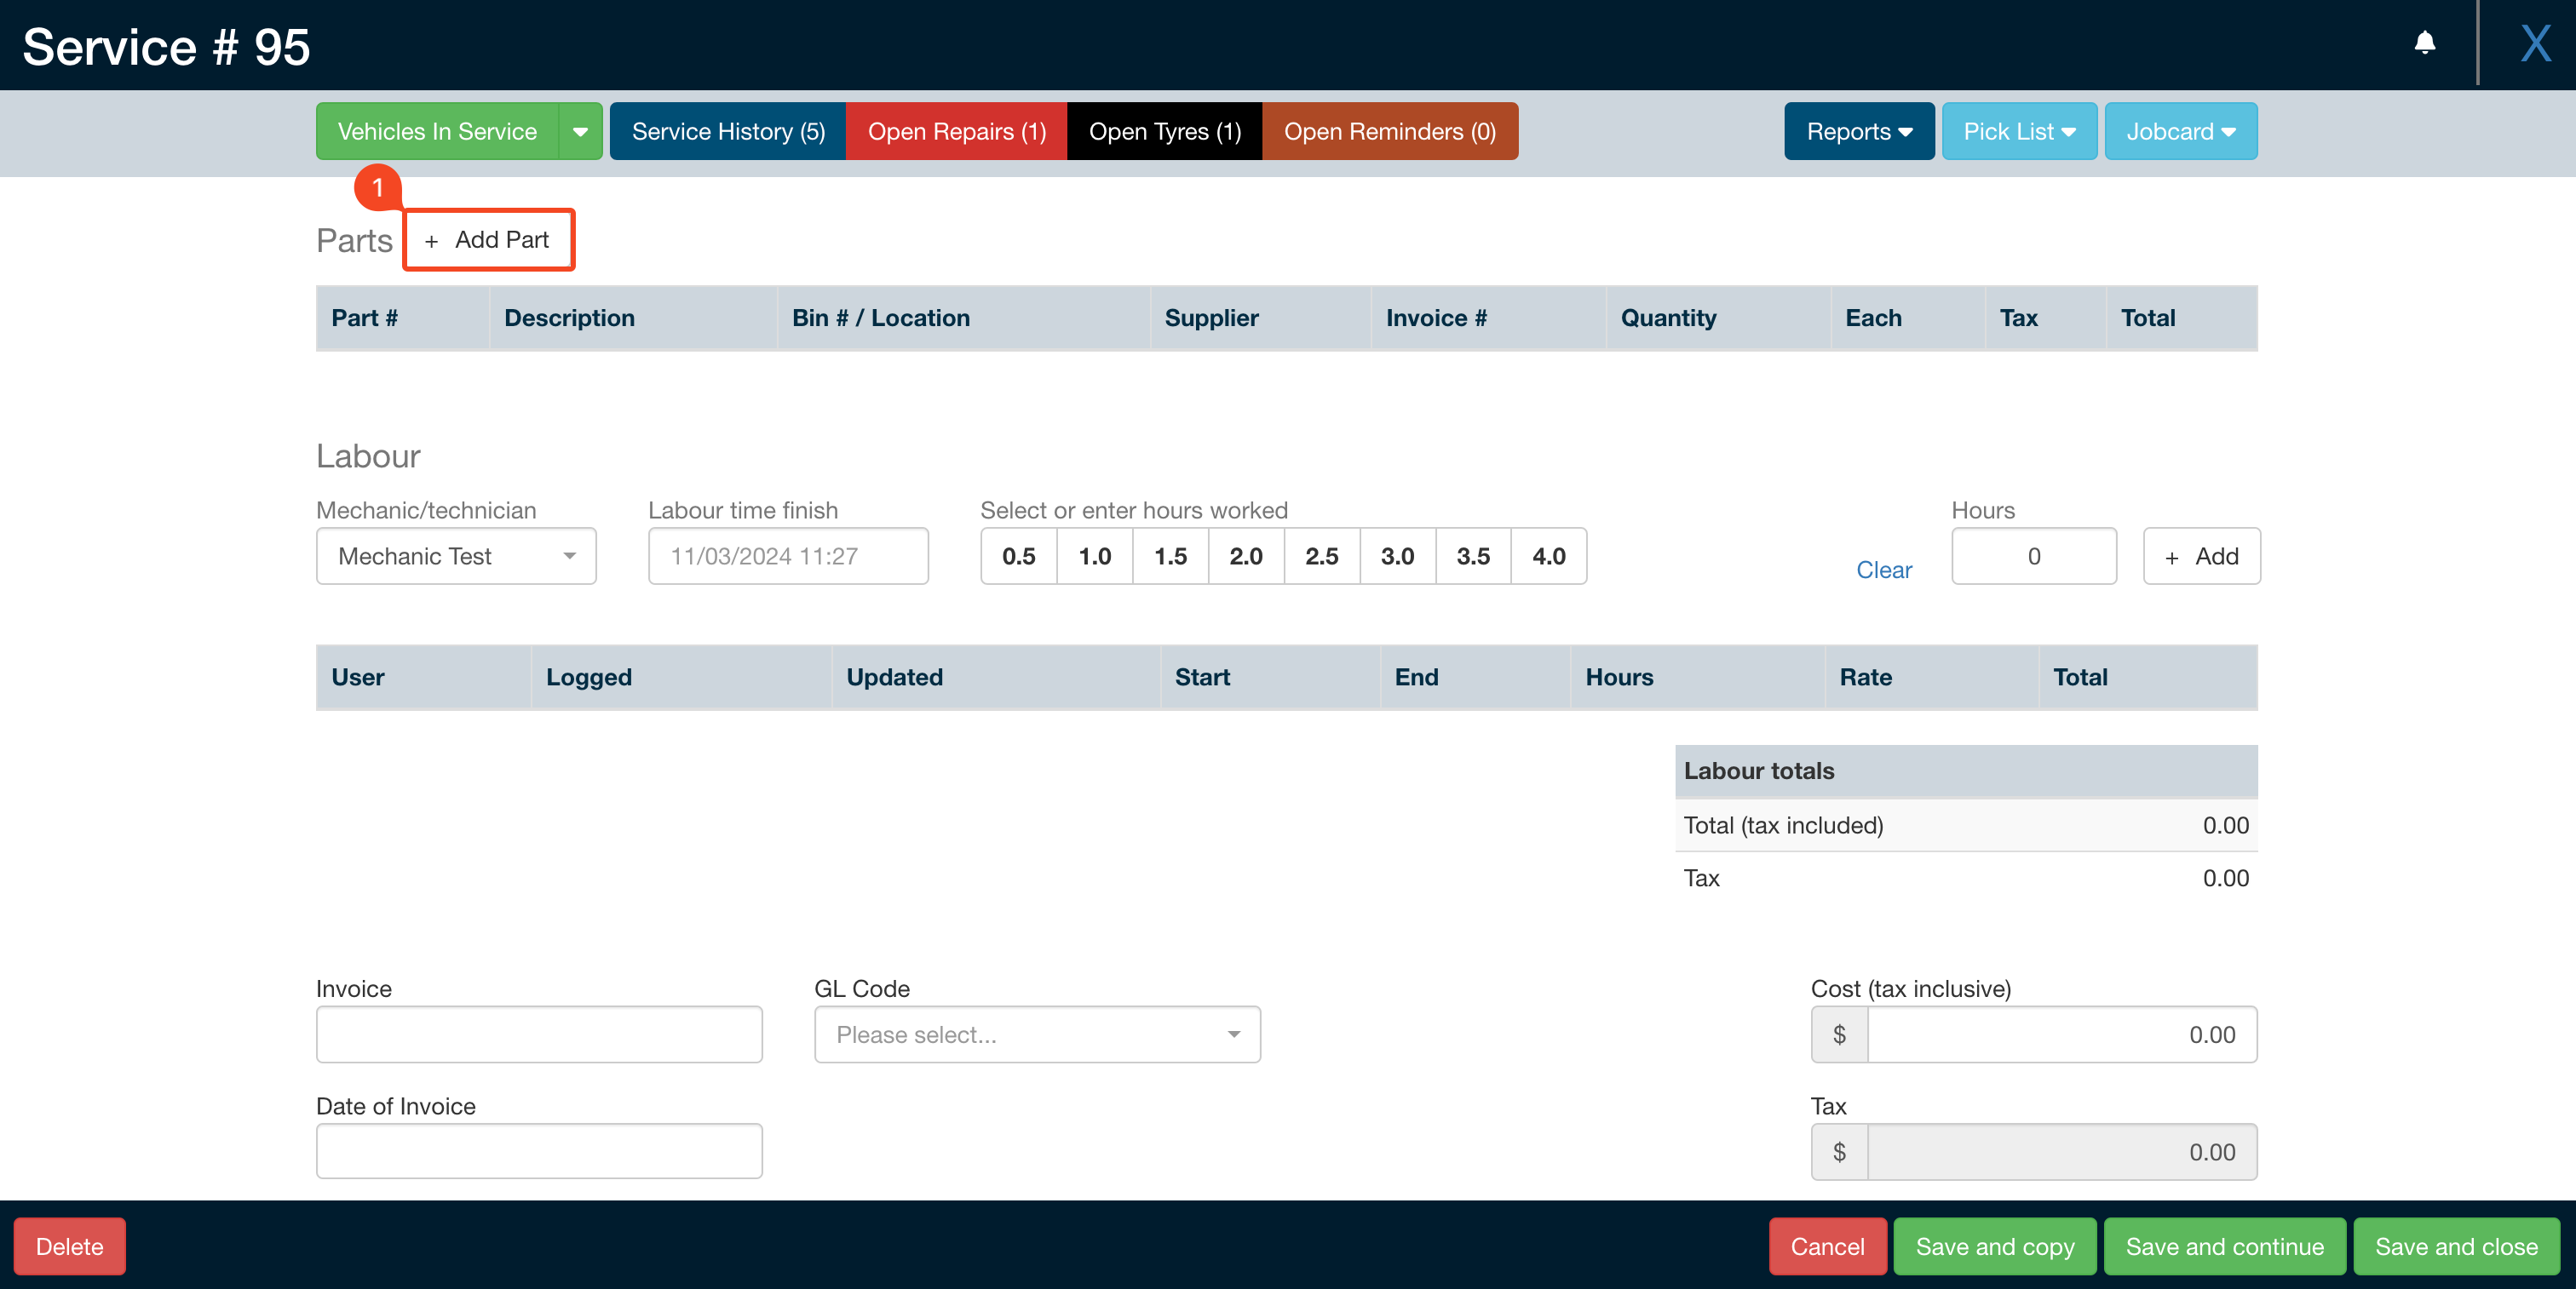Image resolution: width=2576 pixels, height=1289 pixels.
Task: Click the Add labour button
Action: [2202, 556]
